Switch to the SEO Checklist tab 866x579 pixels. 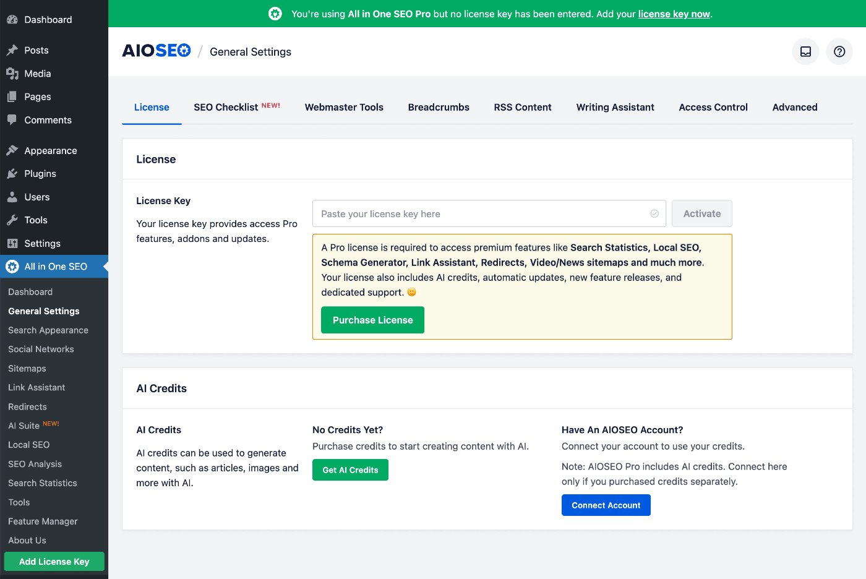226,107
